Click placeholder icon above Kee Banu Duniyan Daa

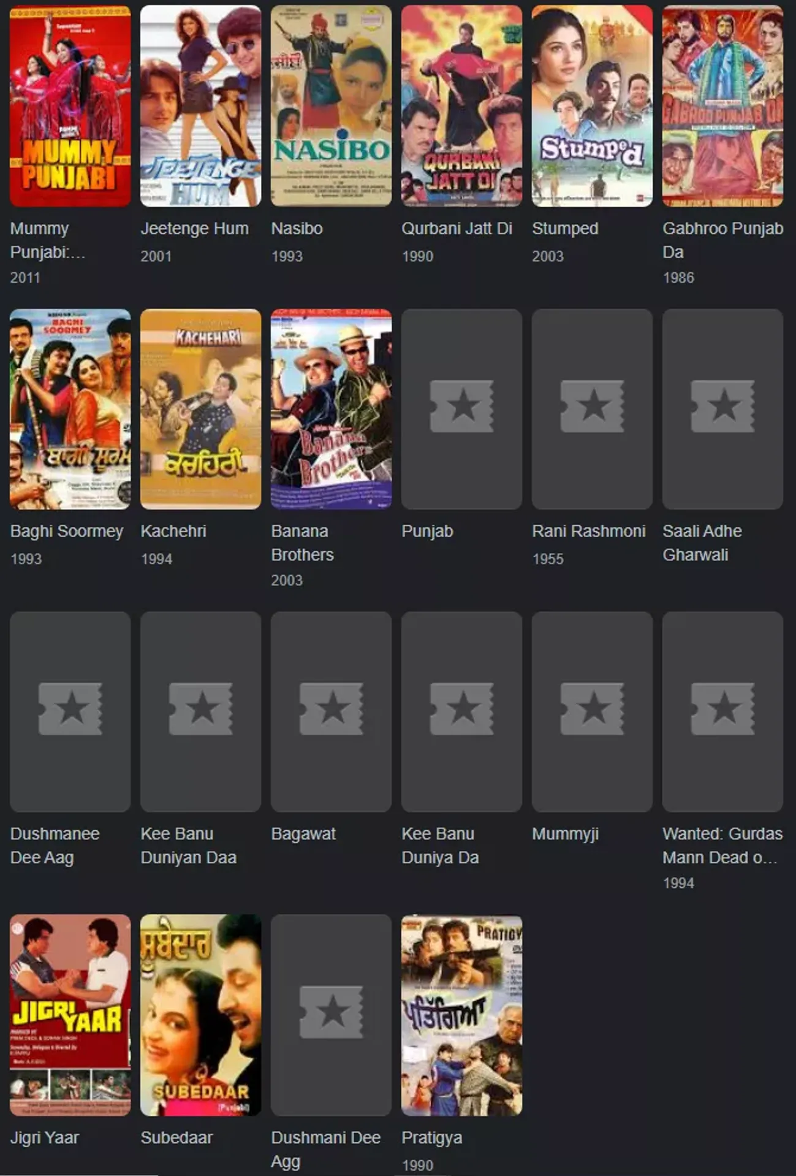click(x=200, y=708)
